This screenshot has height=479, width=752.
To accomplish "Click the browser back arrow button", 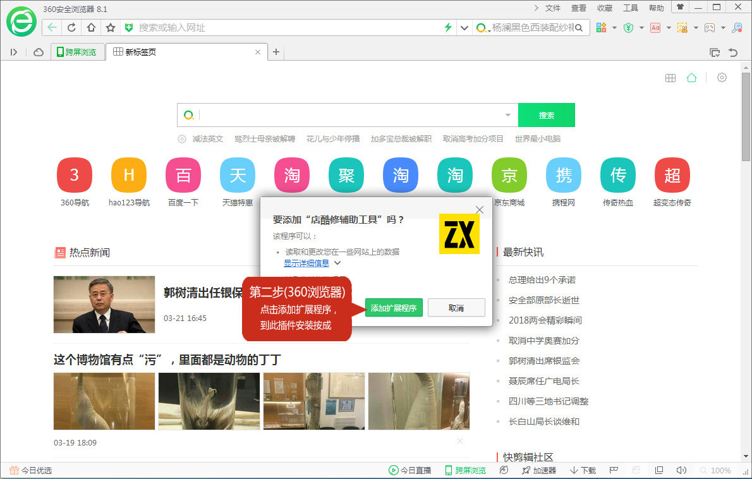I will click(x=52, y=27).
